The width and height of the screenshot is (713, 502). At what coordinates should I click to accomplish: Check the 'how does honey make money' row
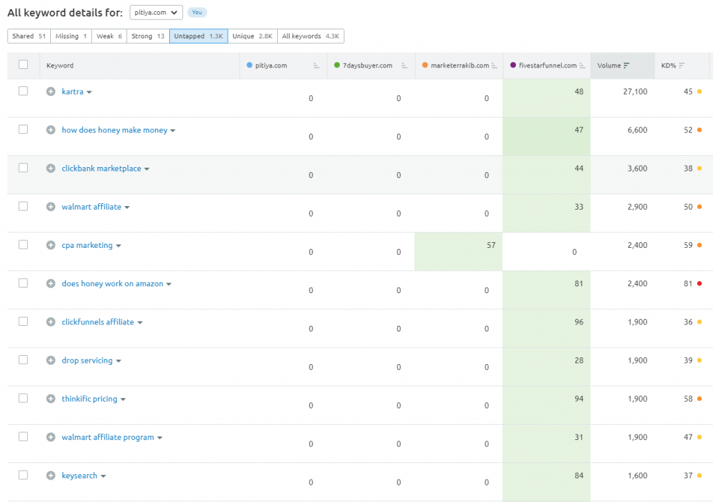(x=23, y=130)
